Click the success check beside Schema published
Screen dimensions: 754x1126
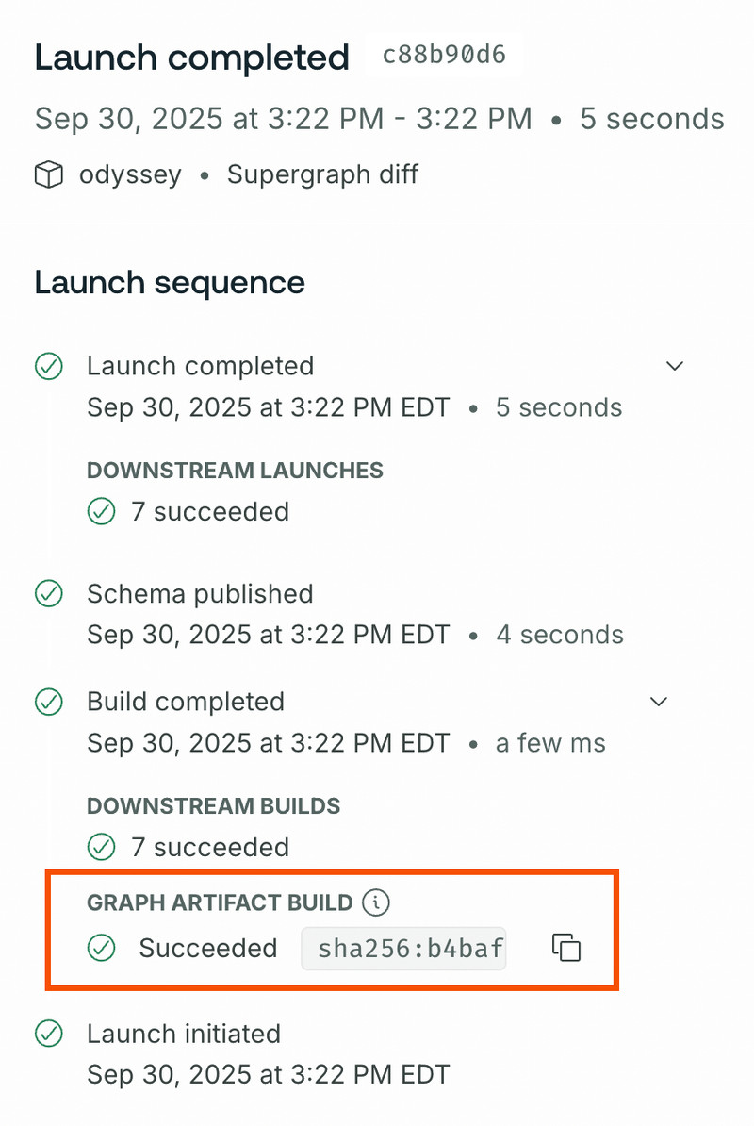point(48,594)
